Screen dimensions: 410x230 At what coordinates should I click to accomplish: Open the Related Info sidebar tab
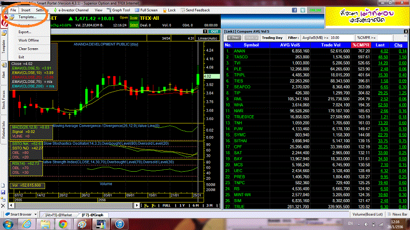coord(4,130)
